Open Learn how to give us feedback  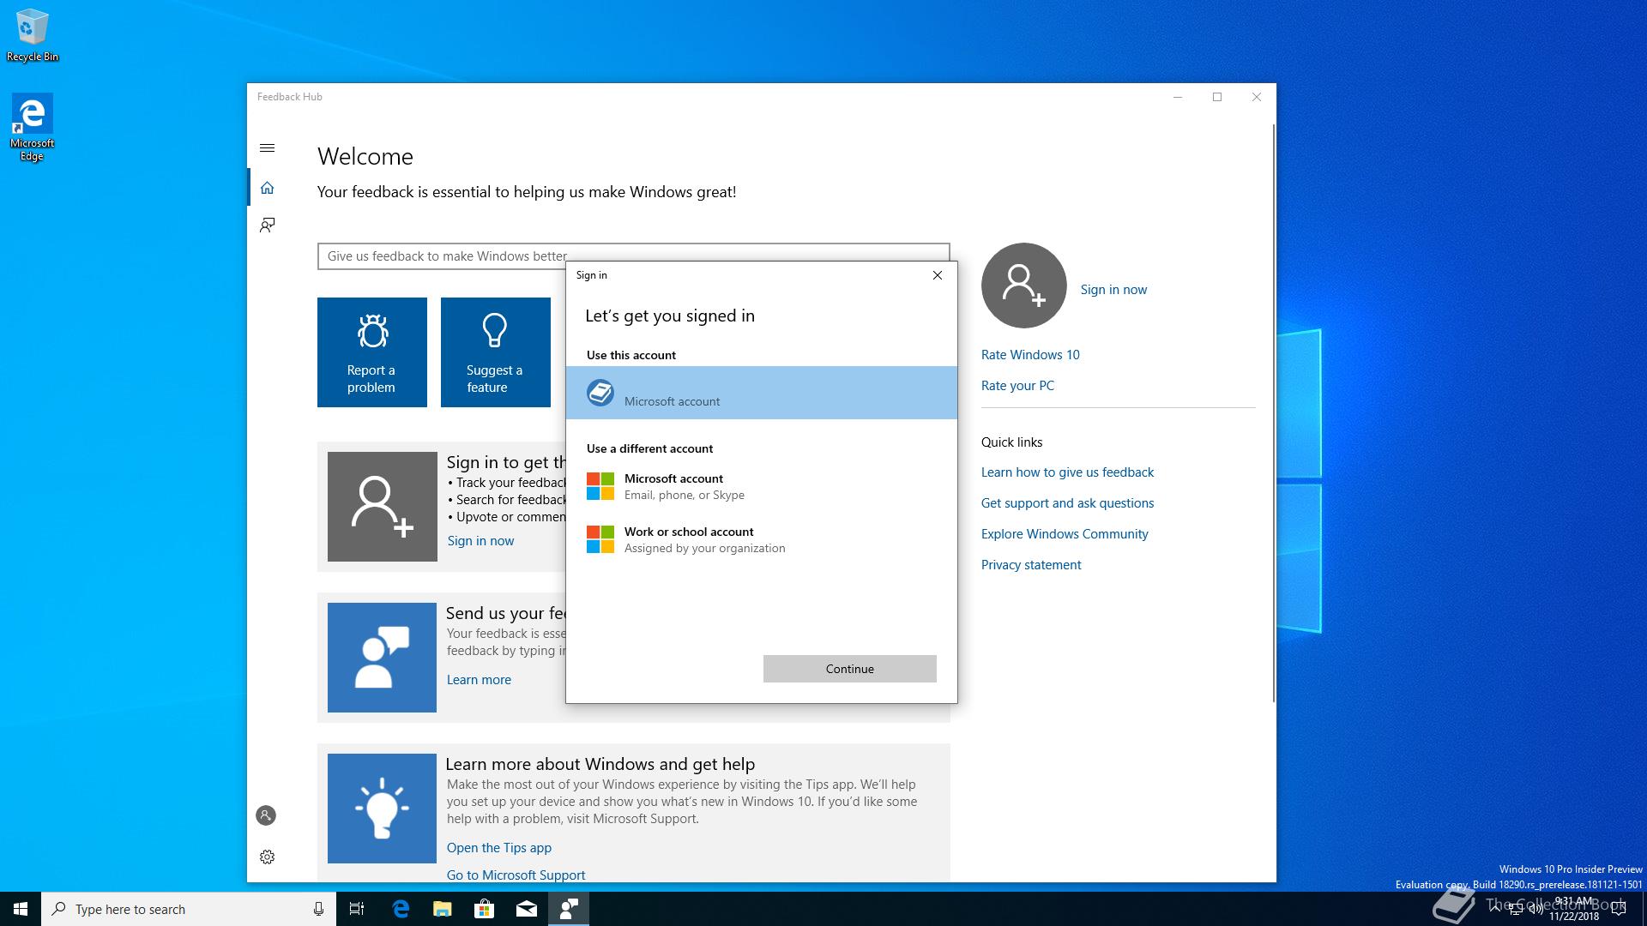tap(1067, 472)
